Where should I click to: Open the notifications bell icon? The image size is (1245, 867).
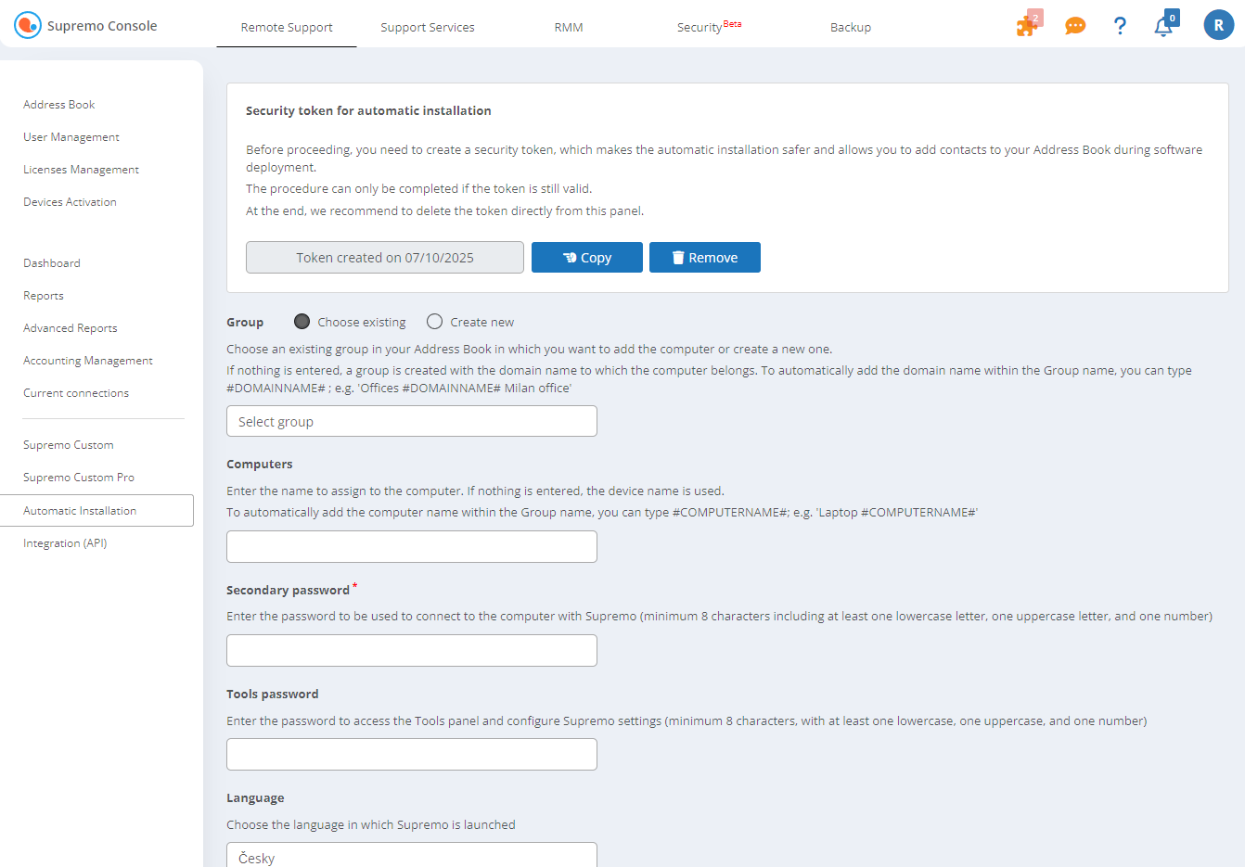point(1163,26)
